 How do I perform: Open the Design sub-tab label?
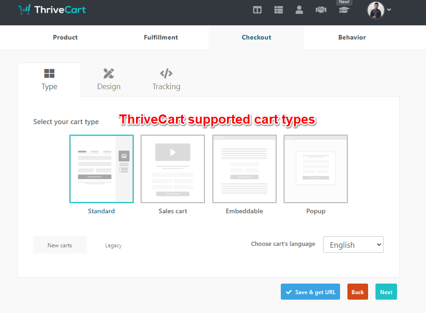tap(108, 86)
